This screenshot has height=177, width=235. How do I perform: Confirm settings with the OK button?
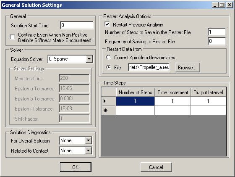[76, 167]
